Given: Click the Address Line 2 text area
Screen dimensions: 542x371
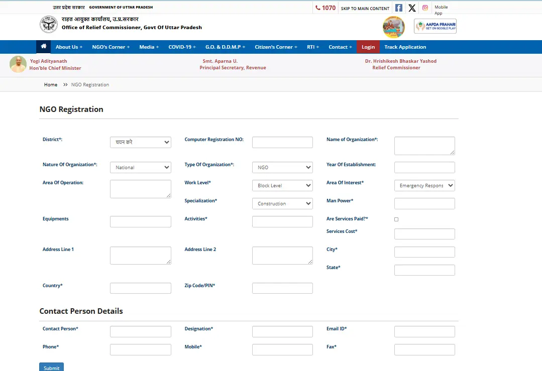Looking at the screenshot, I should pos(282,256).
